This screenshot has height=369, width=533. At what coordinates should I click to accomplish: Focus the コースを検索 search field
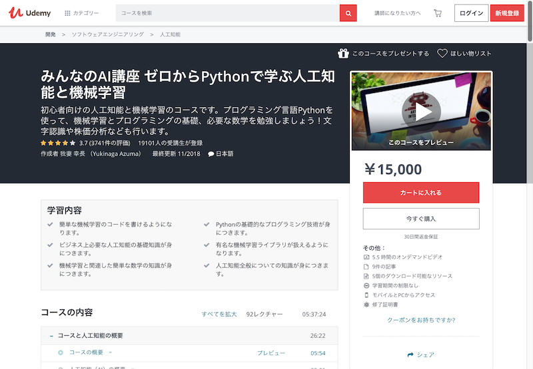[x=227, y=13]
